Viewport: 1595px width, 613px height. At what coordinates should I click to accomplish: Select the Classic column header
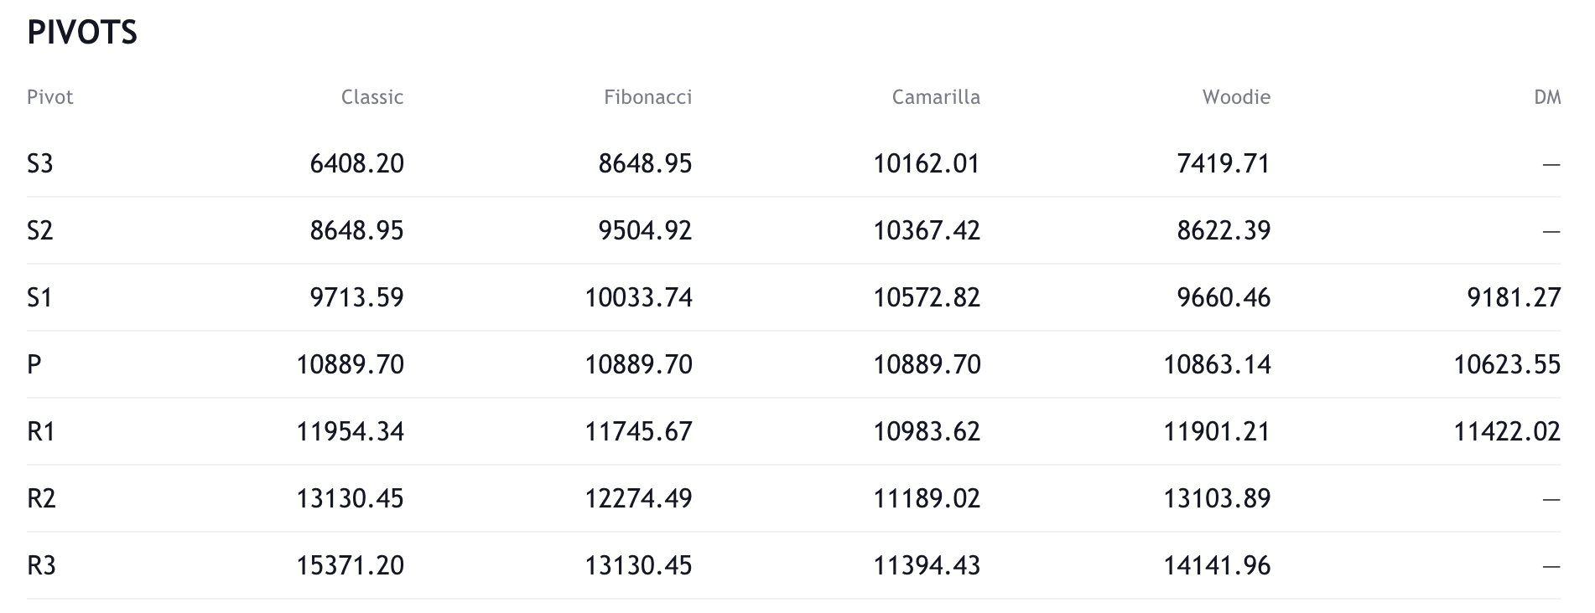(x=372, y=97)
